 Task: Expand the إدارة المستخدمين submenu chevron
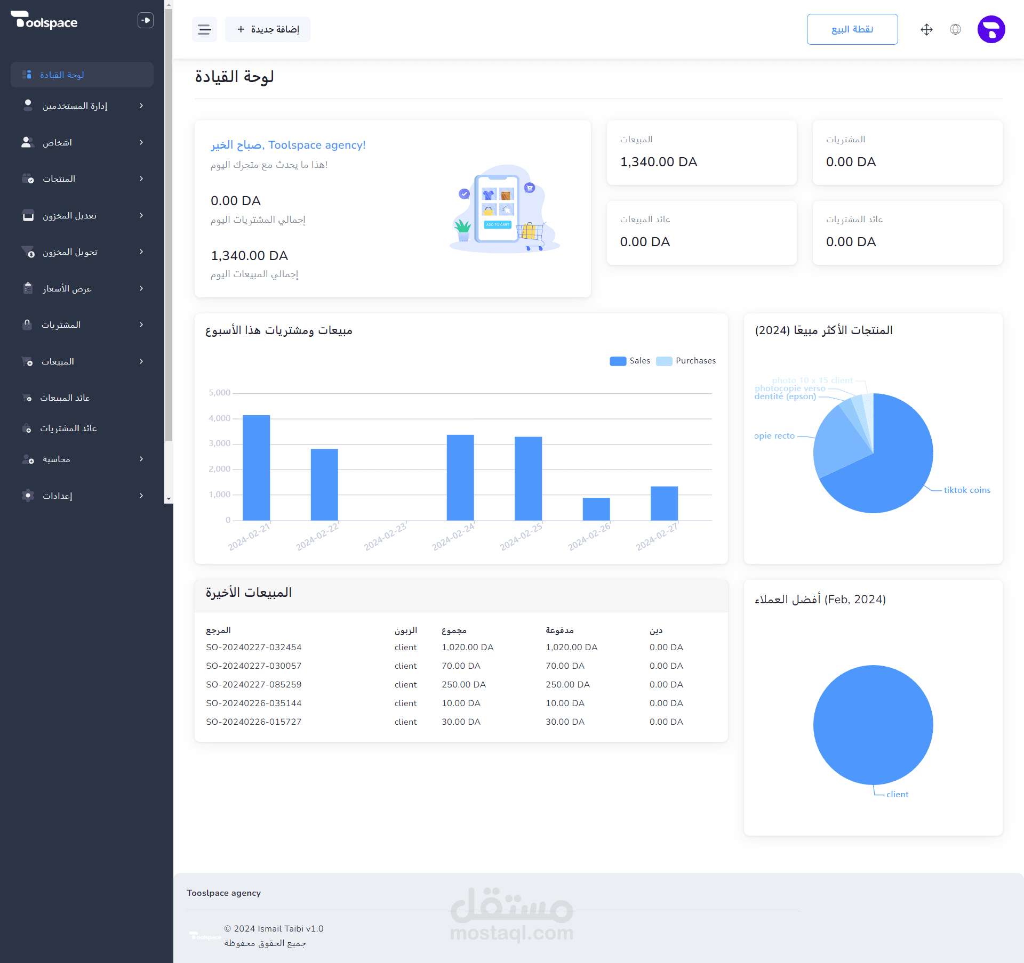pyautogui.click(x=141, y=106)
